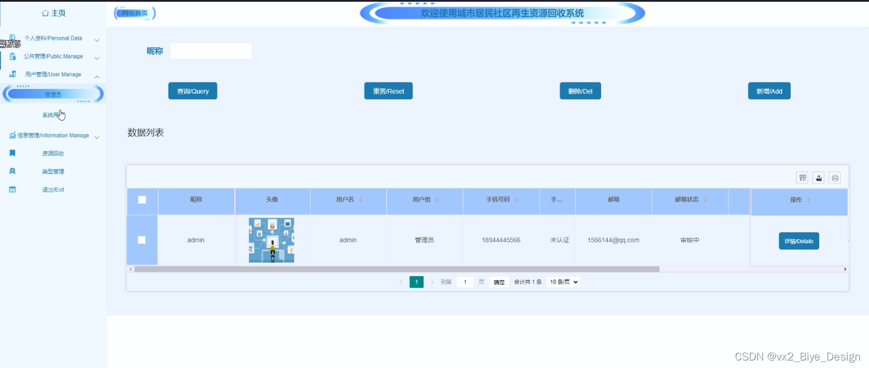Open 类型管理 menu item
The width and height of the screenshot is (869, 368).
pos(53,172)
